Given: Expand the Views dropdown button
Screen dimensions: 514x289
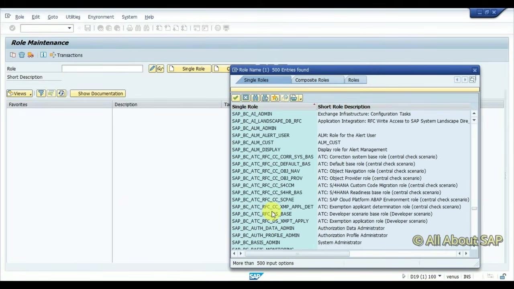Looking at the screenshot, I should 20,94.
